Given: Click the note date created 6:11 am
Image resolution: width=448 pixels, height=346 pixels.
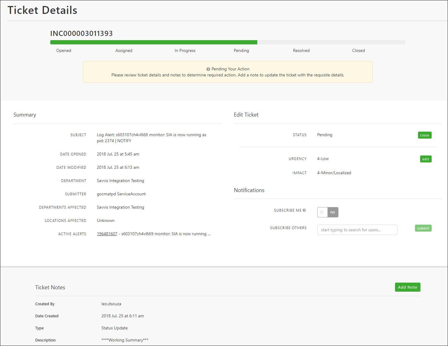Looking at the screenshot, I should 123,316.
